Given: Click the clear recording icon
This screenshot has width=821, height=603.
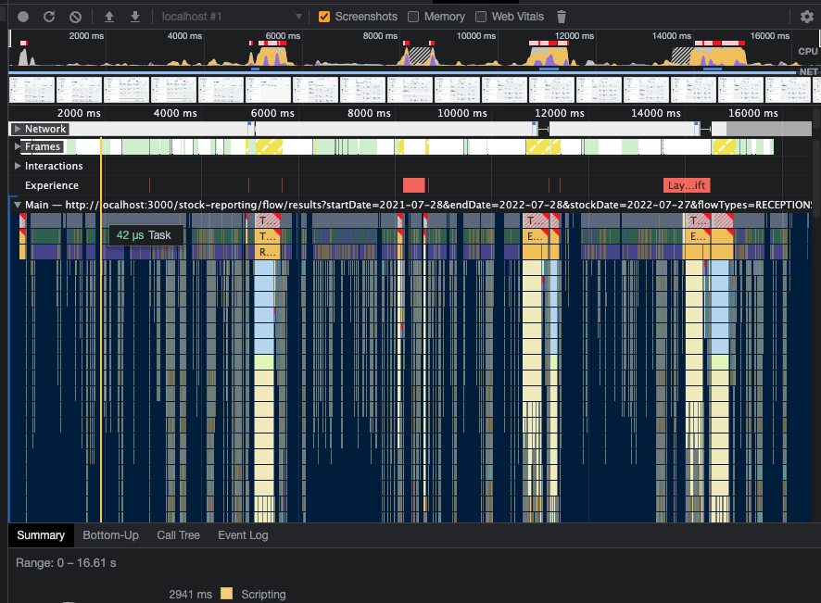Looking at the screenshot, I should pyautogui.click(x=75, y=17).
